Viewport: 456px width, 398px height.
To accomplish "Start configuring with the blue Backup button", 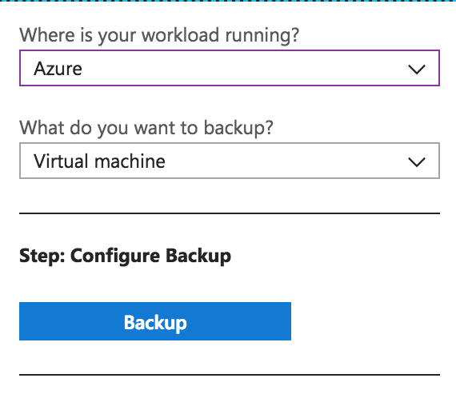I will click(x=155, y=321).
